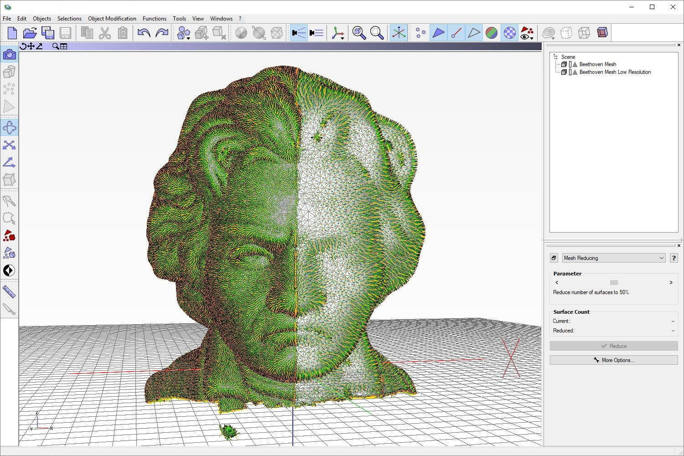The image size is (684, 456).
Task: Create a new file from the toolbar
Action: pyautogui.click(x=12, y=33)
